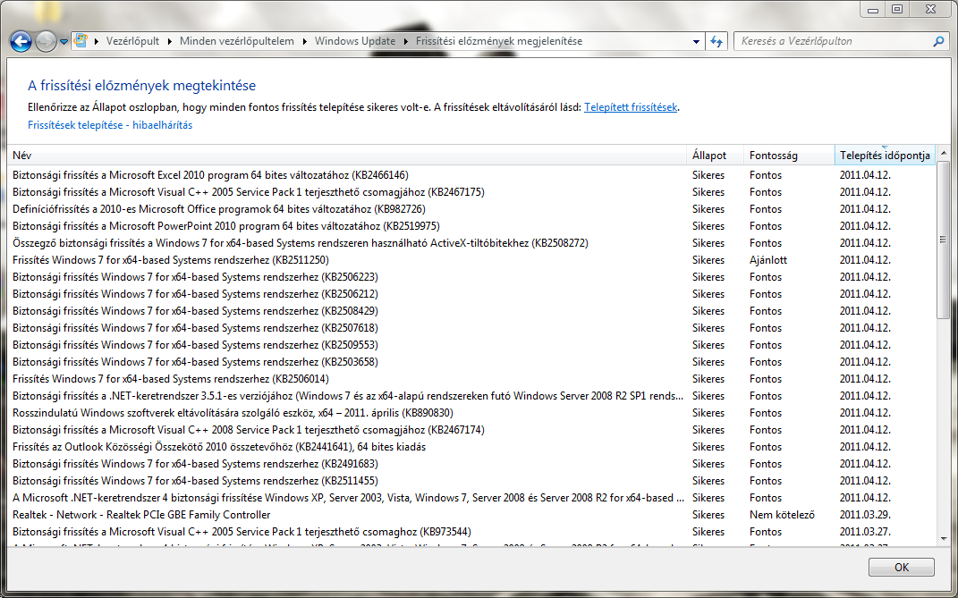The height and width of the screenshot is (598, 958).
Task: Click the Control Panel icon in address bar
Action: pyautogui.click(x=80, y=41)
